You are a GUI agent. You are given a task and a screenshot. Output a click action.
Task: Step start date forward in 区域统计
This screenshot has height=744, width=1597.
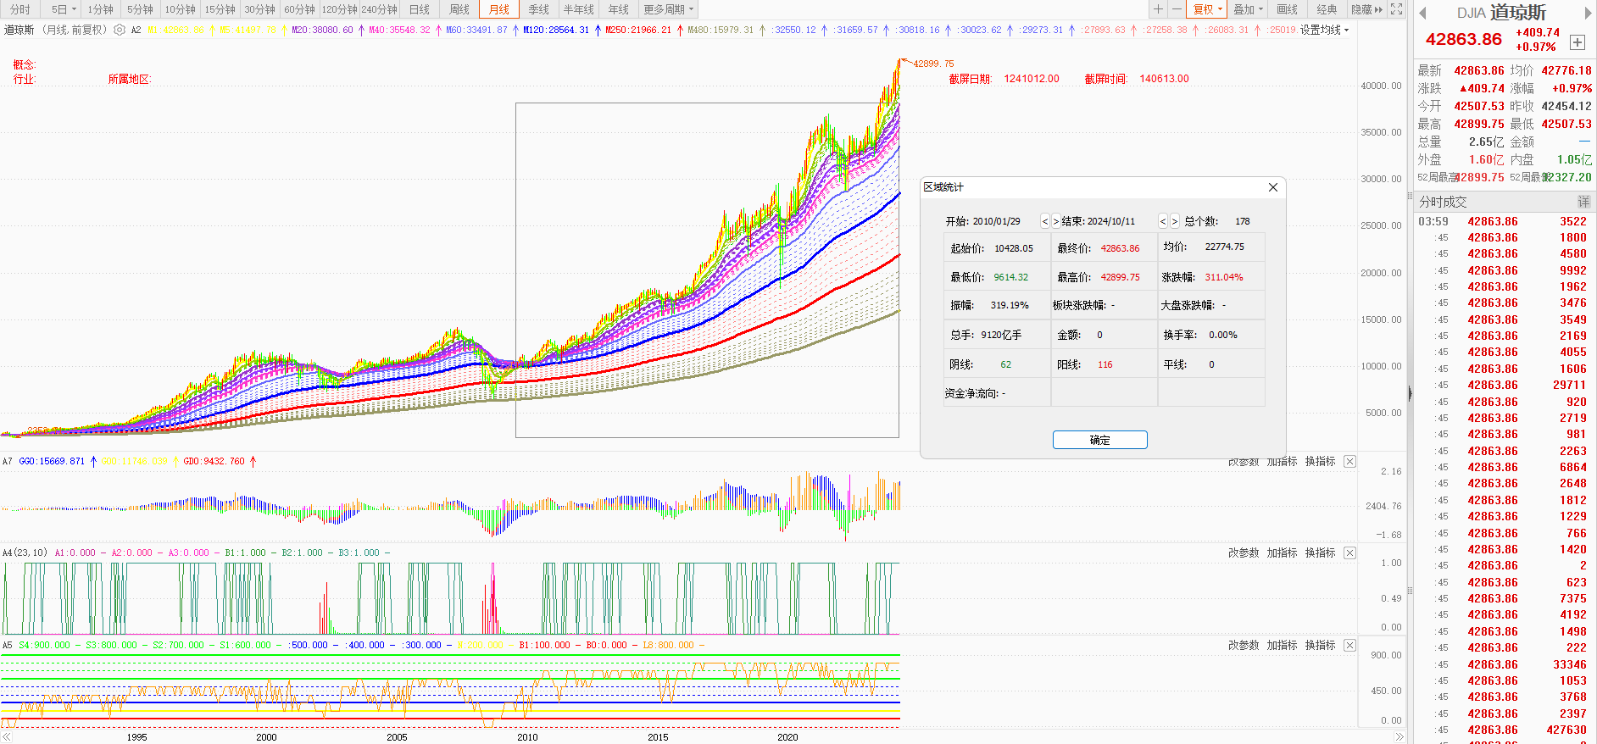[1055, 221]
